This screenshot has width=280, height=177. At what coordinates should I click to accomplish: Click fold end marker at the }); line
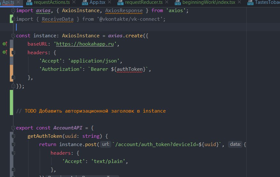click(13, 86)
